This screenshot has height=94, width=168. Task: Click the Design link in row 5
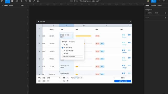click(124, 68)
